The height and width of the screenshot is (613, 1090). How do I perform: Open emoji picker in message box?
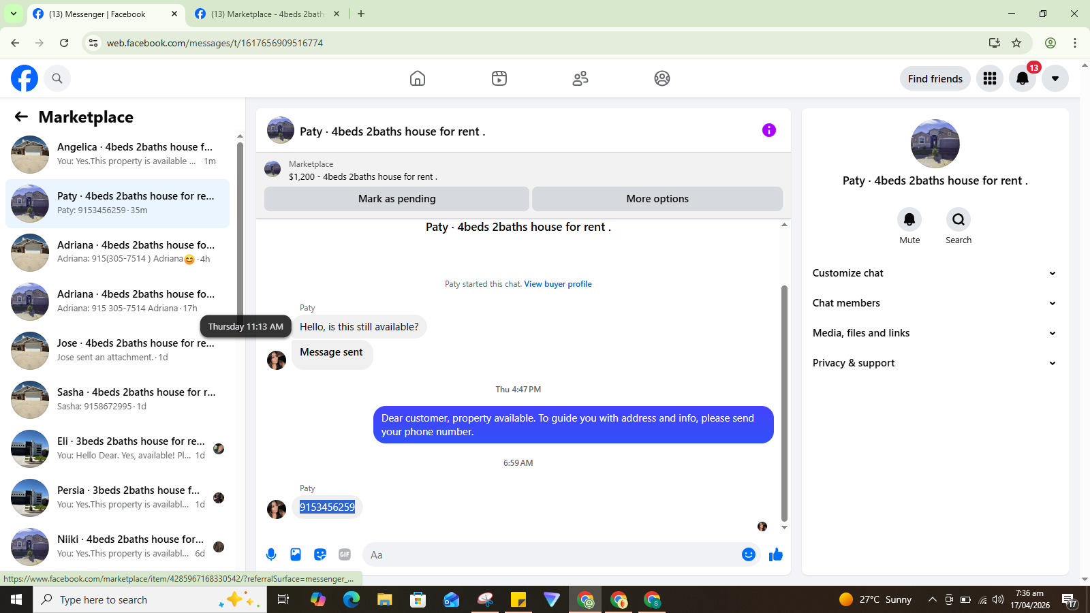pyautogui.click(x=749, y=554)
